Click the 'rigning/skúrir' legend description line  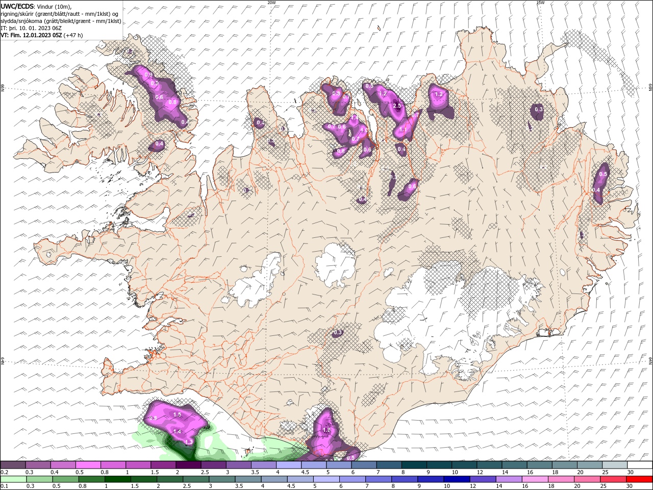point(59,14)
